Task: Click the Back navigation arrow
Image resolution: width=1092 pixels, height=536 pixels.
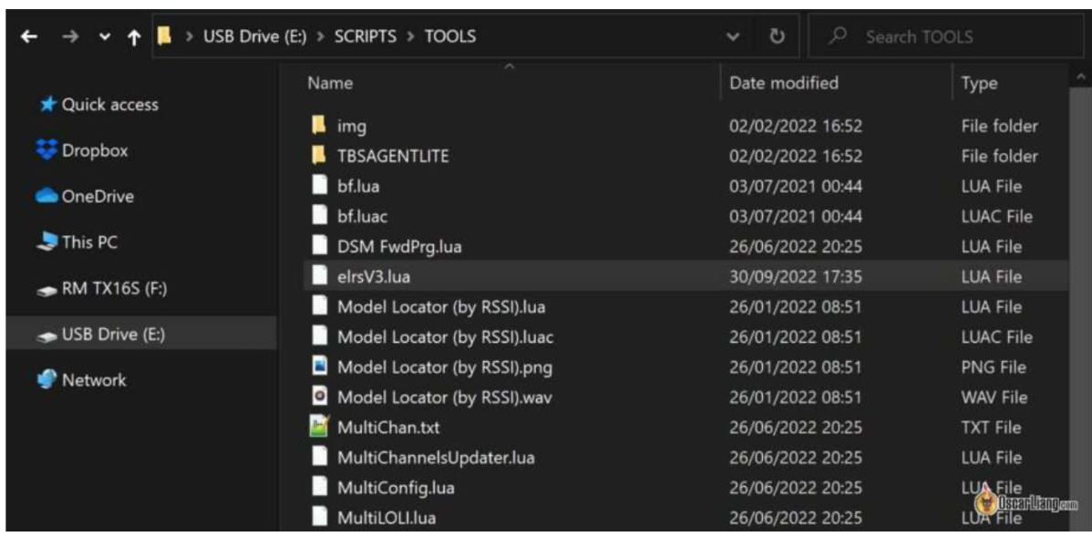Action: 28,36
